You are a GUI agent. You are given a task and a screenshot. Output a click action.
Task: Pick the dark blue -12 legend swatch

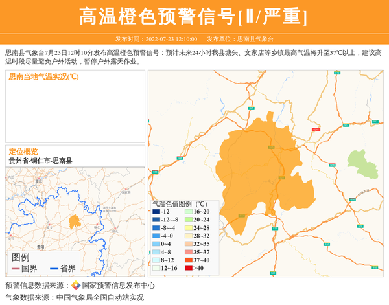156,212
